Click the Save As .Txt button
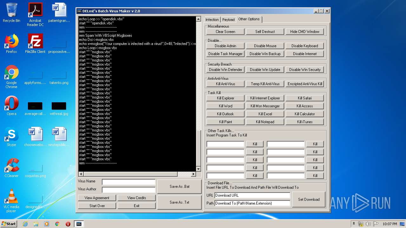This screenshot has height=228, width=406. [180, 202]
